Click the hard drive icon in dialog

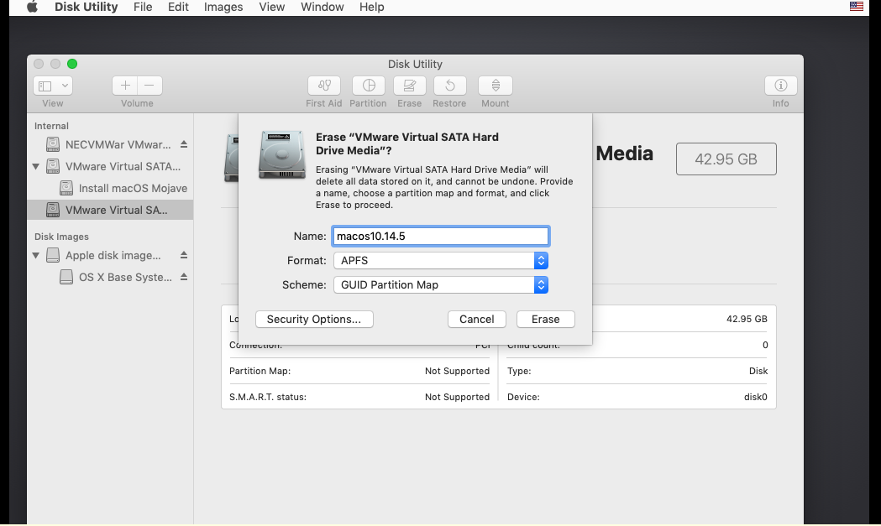(x=282, y=155)
